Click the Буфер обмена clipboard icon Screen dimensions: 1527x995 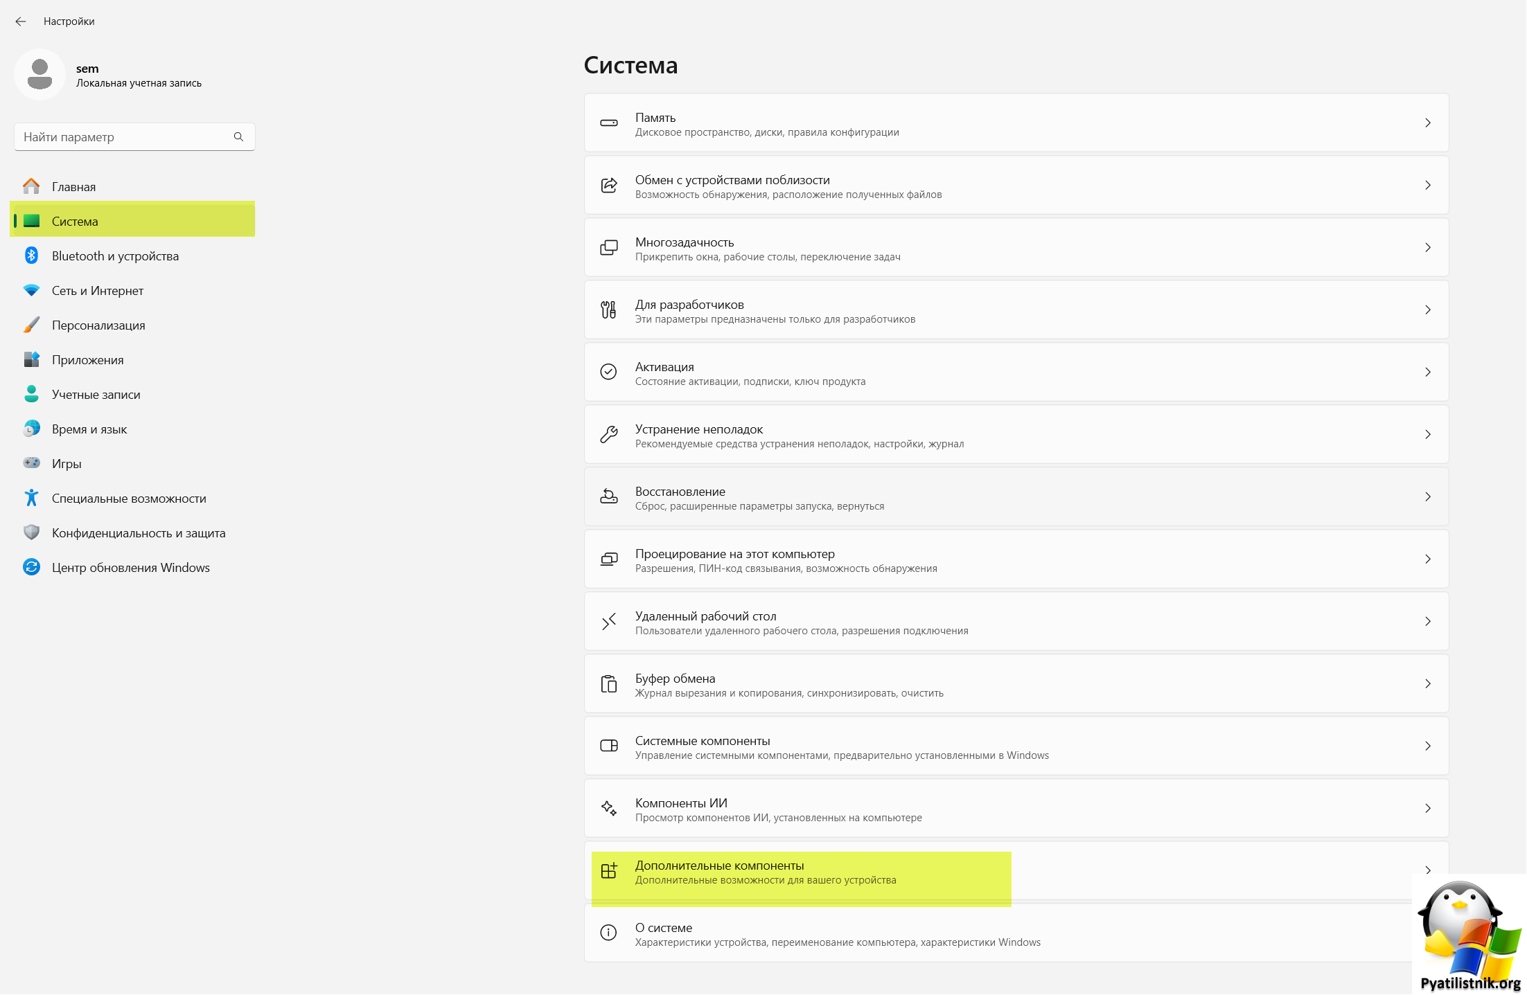(608, 684)
